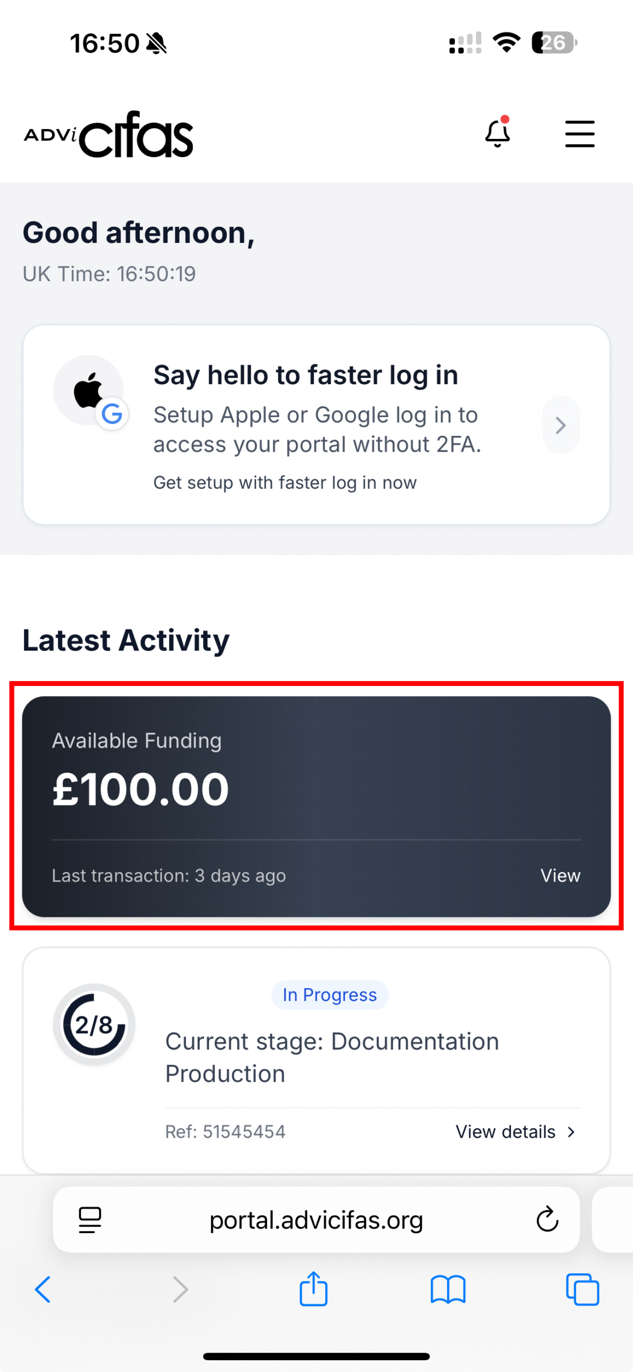The image size is (633, 1372).
Task: Go back in Safari
Action: [43, 1289]
